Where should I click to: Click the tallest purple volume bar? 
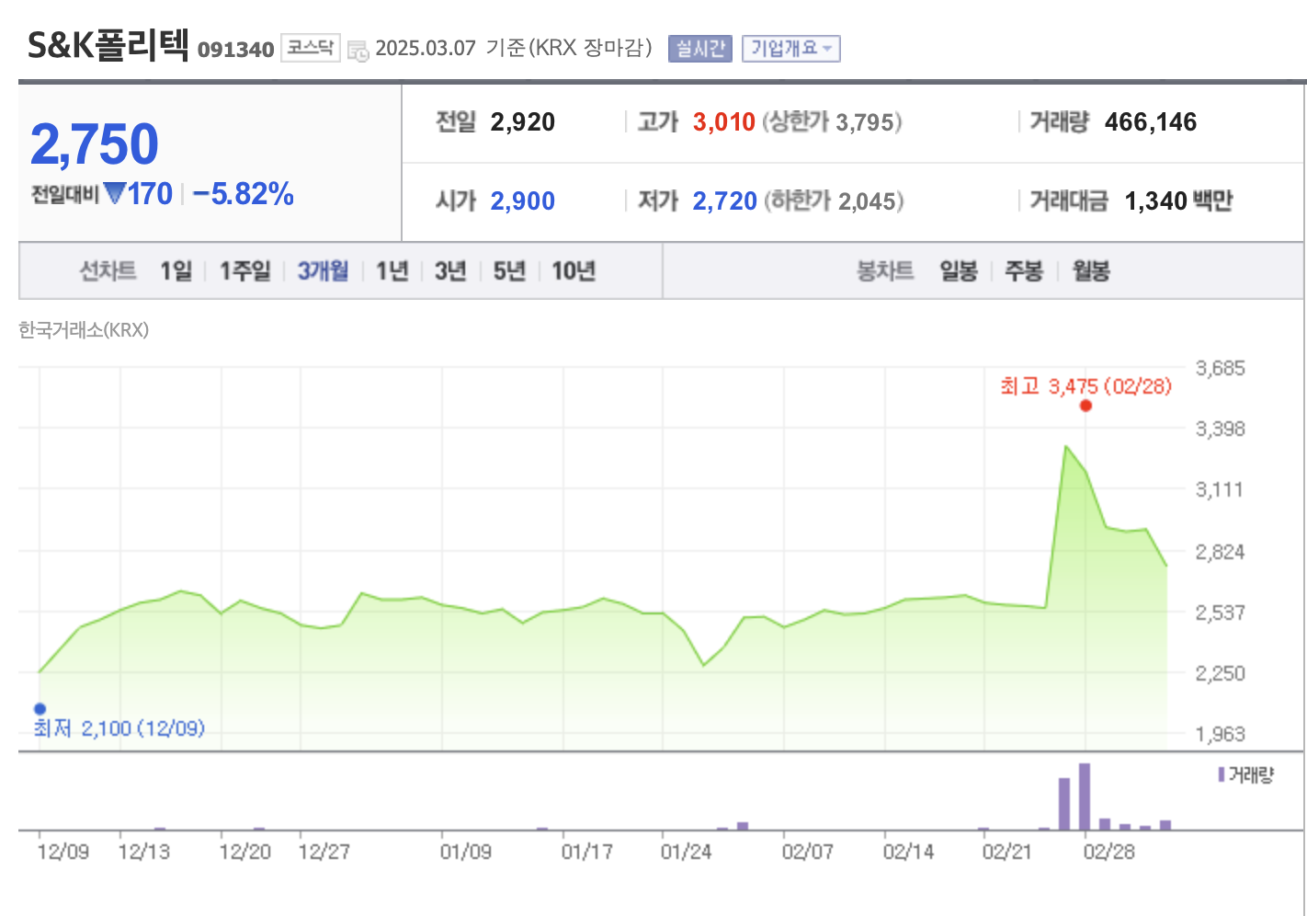[1085, 796]
